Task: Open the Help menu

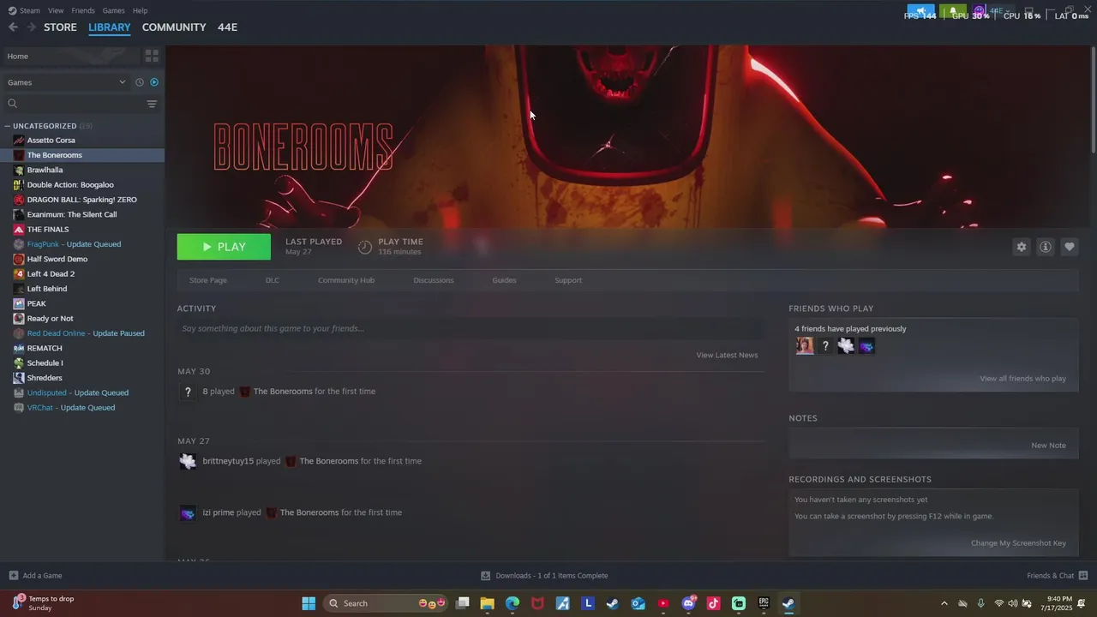Action: point(140,10)
